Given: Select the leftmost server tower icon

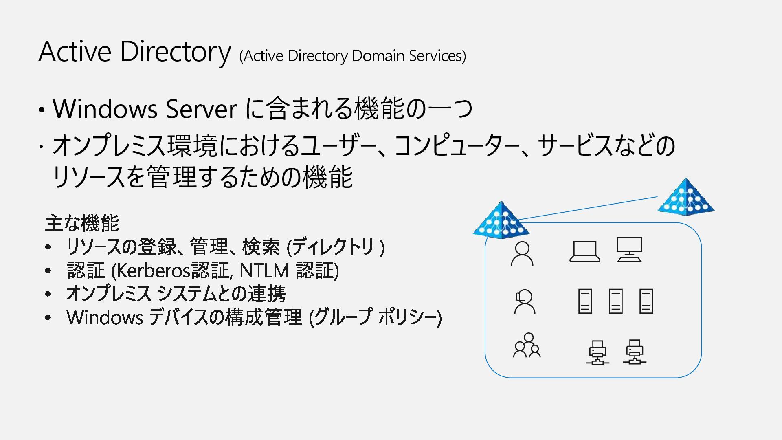Looking at the screenshot, I should (x=585, y=301).
